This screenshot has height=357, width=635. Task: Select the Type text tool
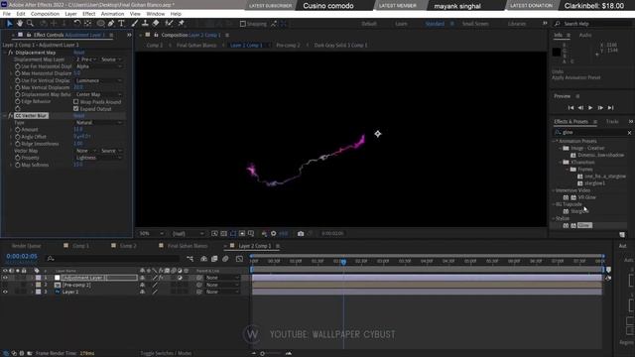coord(121,24)
